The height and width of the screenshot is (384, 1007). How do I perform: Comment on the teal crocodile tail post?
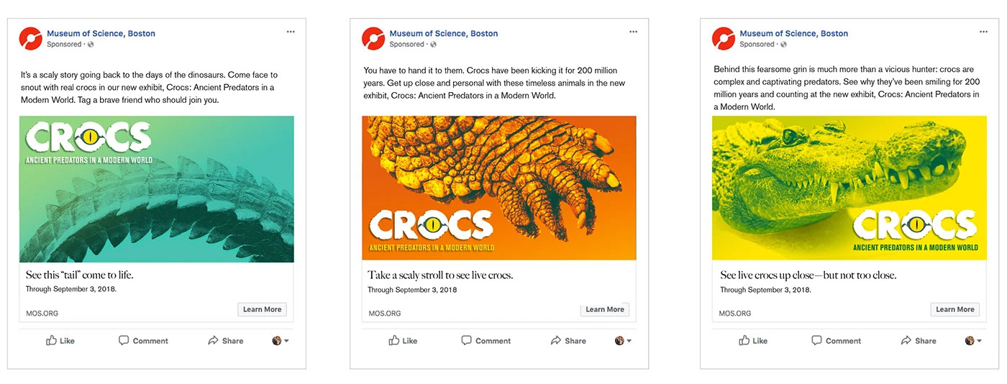pos(143,341)
